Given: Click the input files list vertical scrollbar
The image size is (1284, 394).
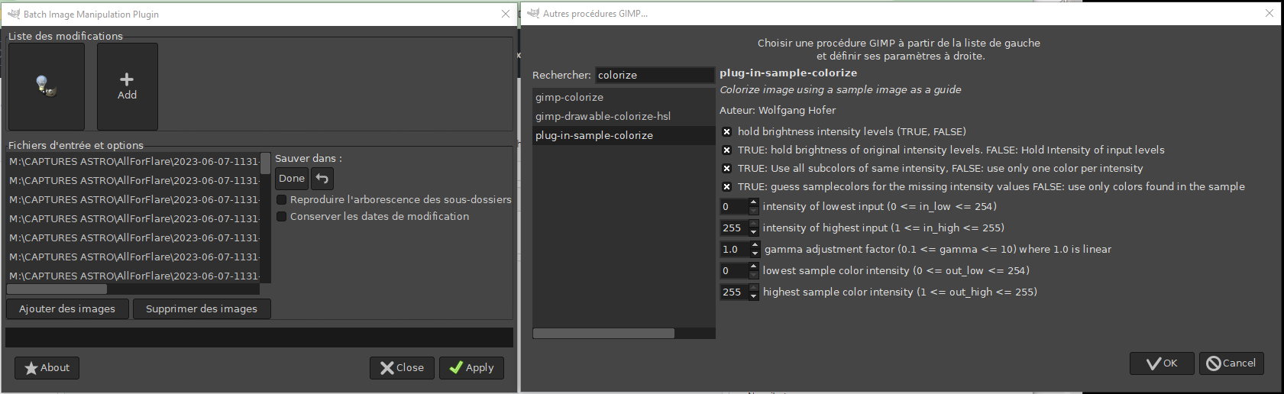Looking at the screenshot, I should click(265, 163).
